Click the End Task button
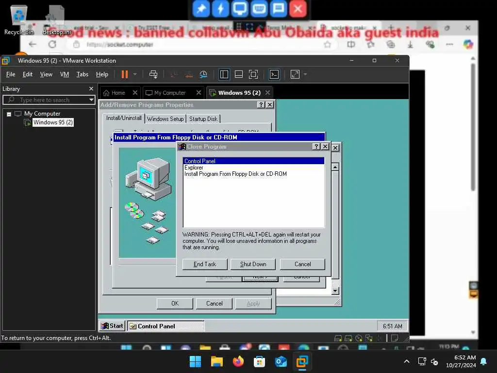 205,264
